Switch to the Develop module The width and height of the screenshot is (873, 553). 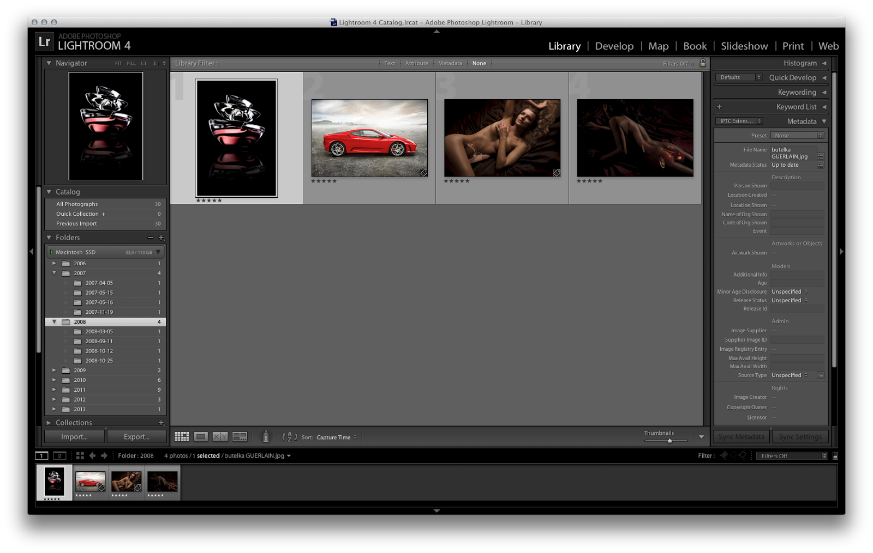point(614,46)
